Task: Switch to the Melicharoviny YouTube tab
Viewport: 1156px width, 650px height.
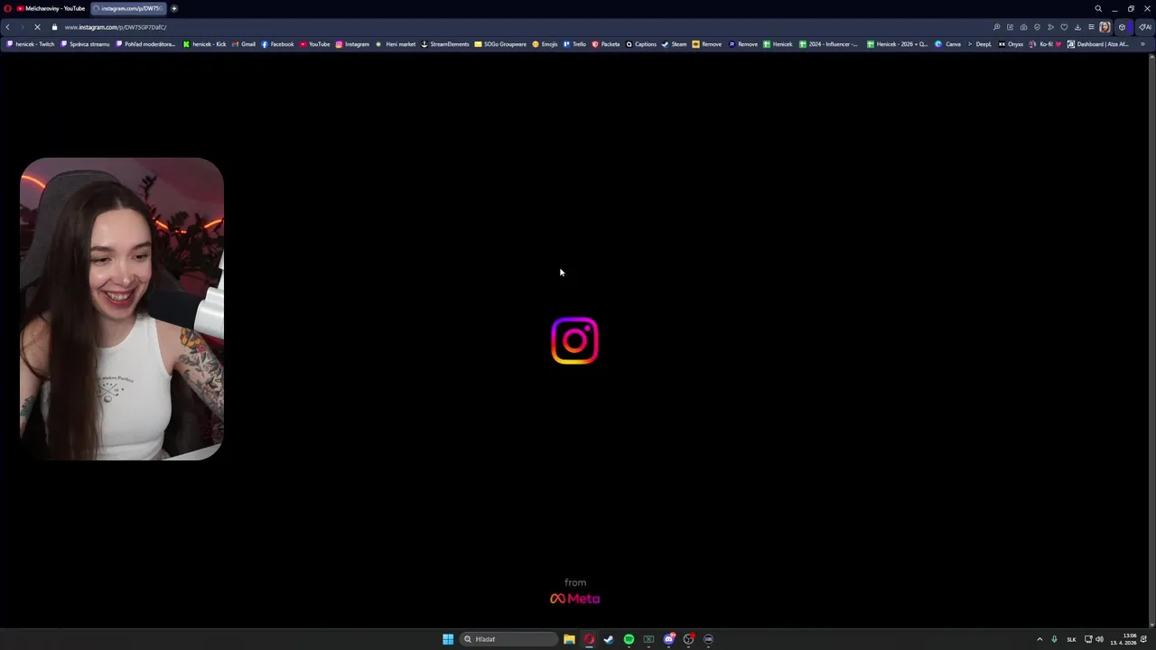Action: (x=51, y=8)
